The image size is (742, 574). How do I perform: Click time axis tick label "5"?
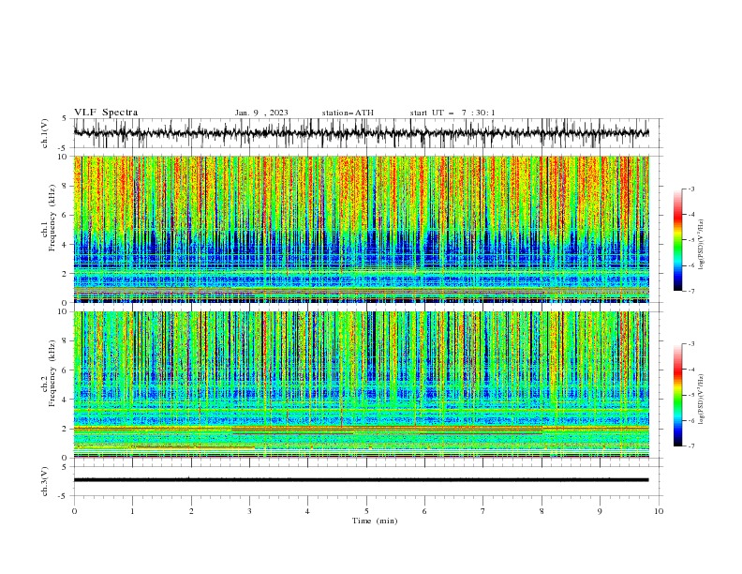pos(366,511)
